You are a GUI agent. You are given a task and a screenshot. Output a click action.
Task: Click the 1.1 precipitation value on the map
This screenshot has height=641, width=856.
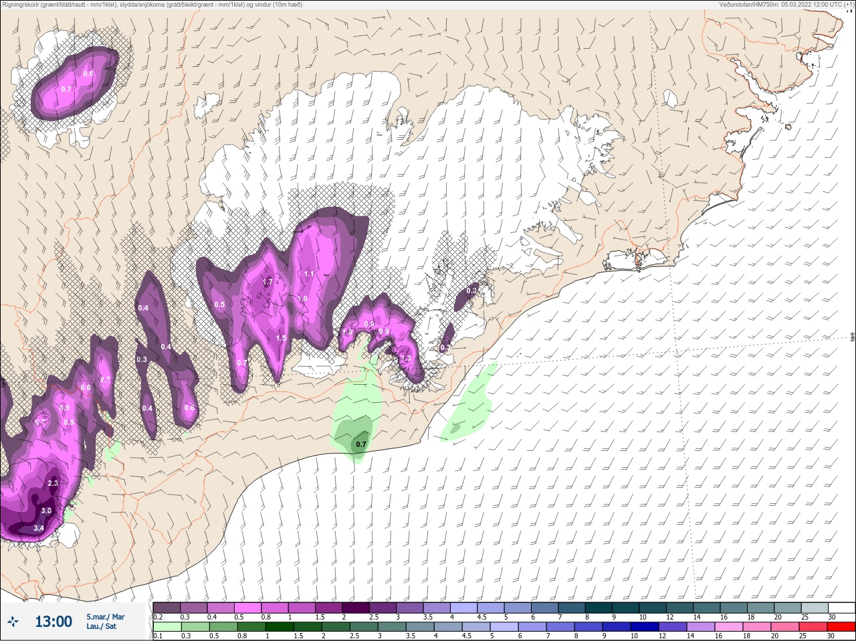point(309,274)
